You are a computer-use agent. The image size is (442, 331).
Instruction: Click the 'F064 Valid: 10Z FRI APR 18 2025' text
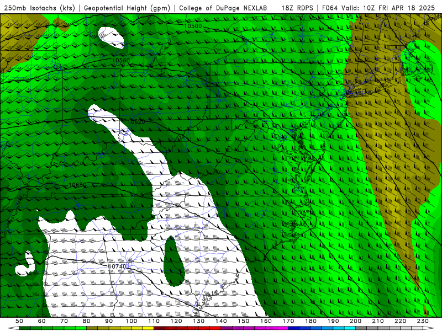click(378, 8)
